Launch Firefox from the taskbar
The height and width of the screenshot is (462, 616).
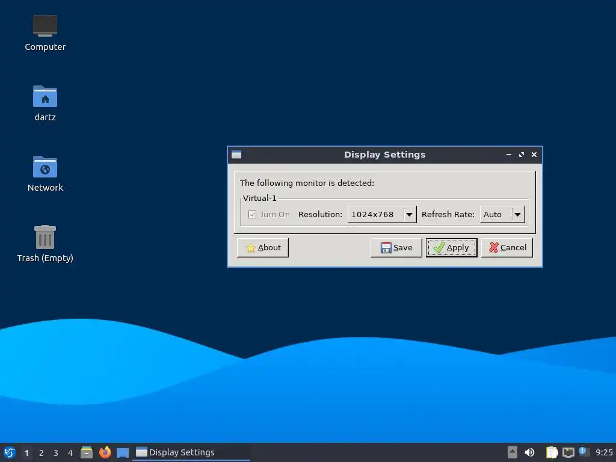(105, 452)
